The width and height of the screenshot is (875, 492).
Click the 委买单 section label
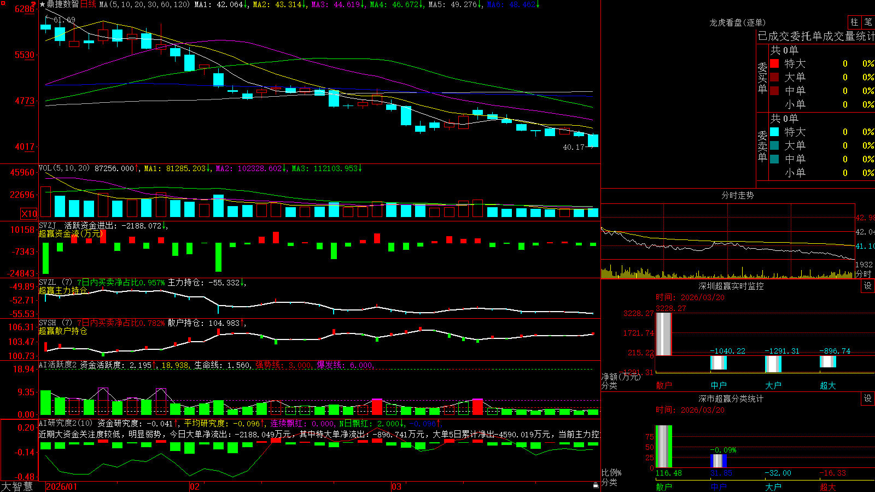[762, 78]
